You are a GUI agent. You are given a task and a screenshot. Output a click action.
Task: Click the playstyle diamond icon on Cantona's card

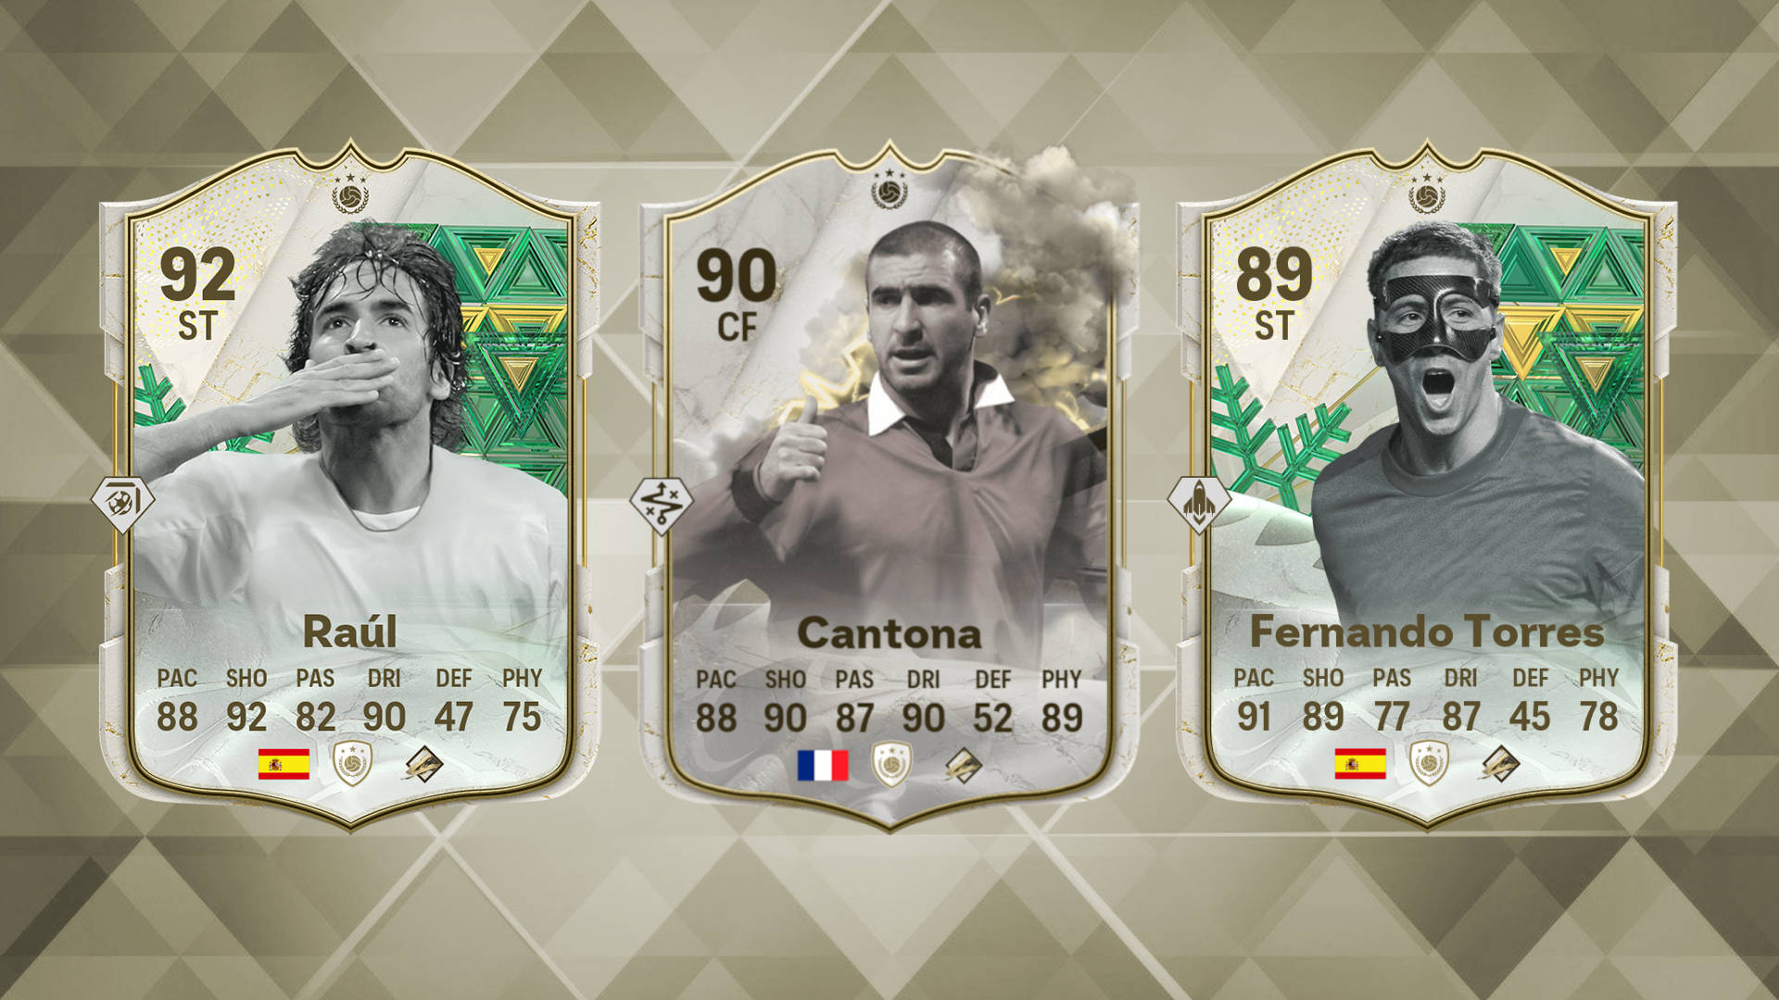click(662, 505)
